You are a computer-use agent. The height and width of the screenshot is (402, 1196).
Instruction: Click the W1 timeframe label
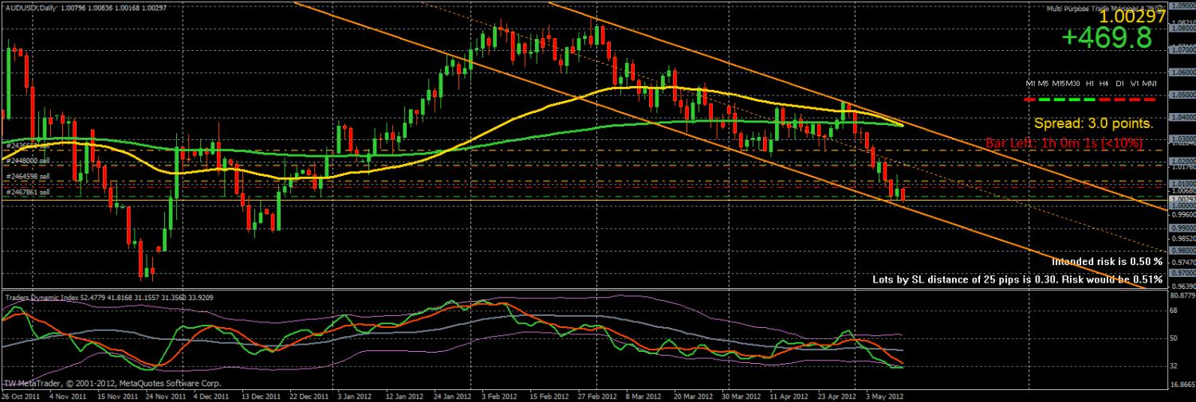coord(1135,84)
